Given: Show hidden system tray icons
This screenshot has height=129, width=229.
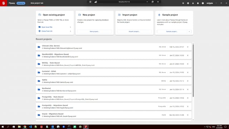Looking at the screenshot, I should (205, 127).
